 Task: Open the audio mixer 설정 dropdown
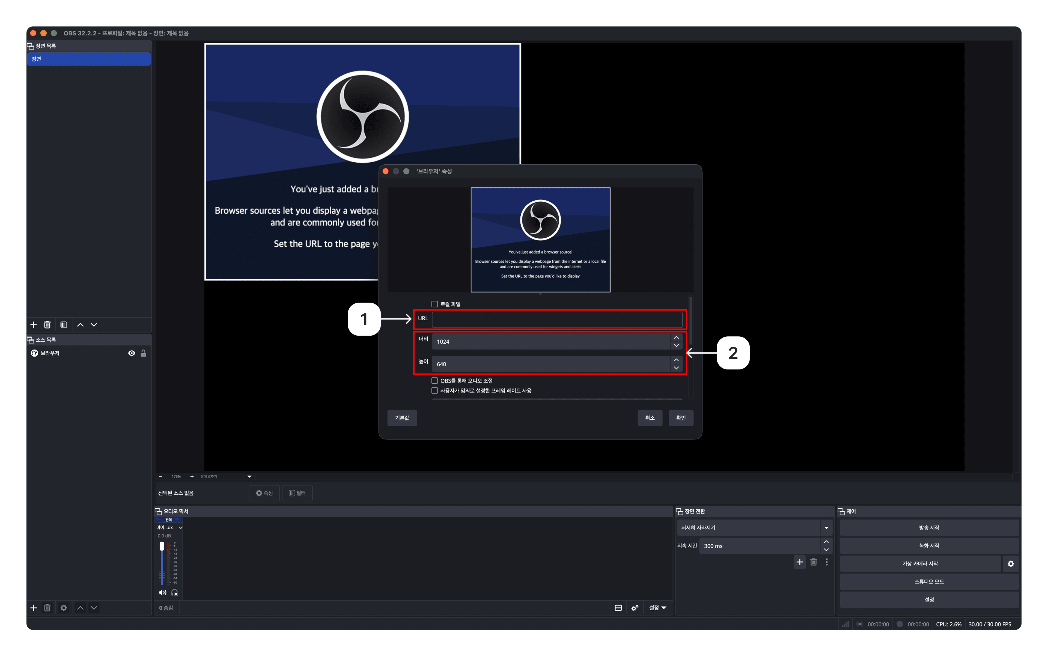pos(658,608)
